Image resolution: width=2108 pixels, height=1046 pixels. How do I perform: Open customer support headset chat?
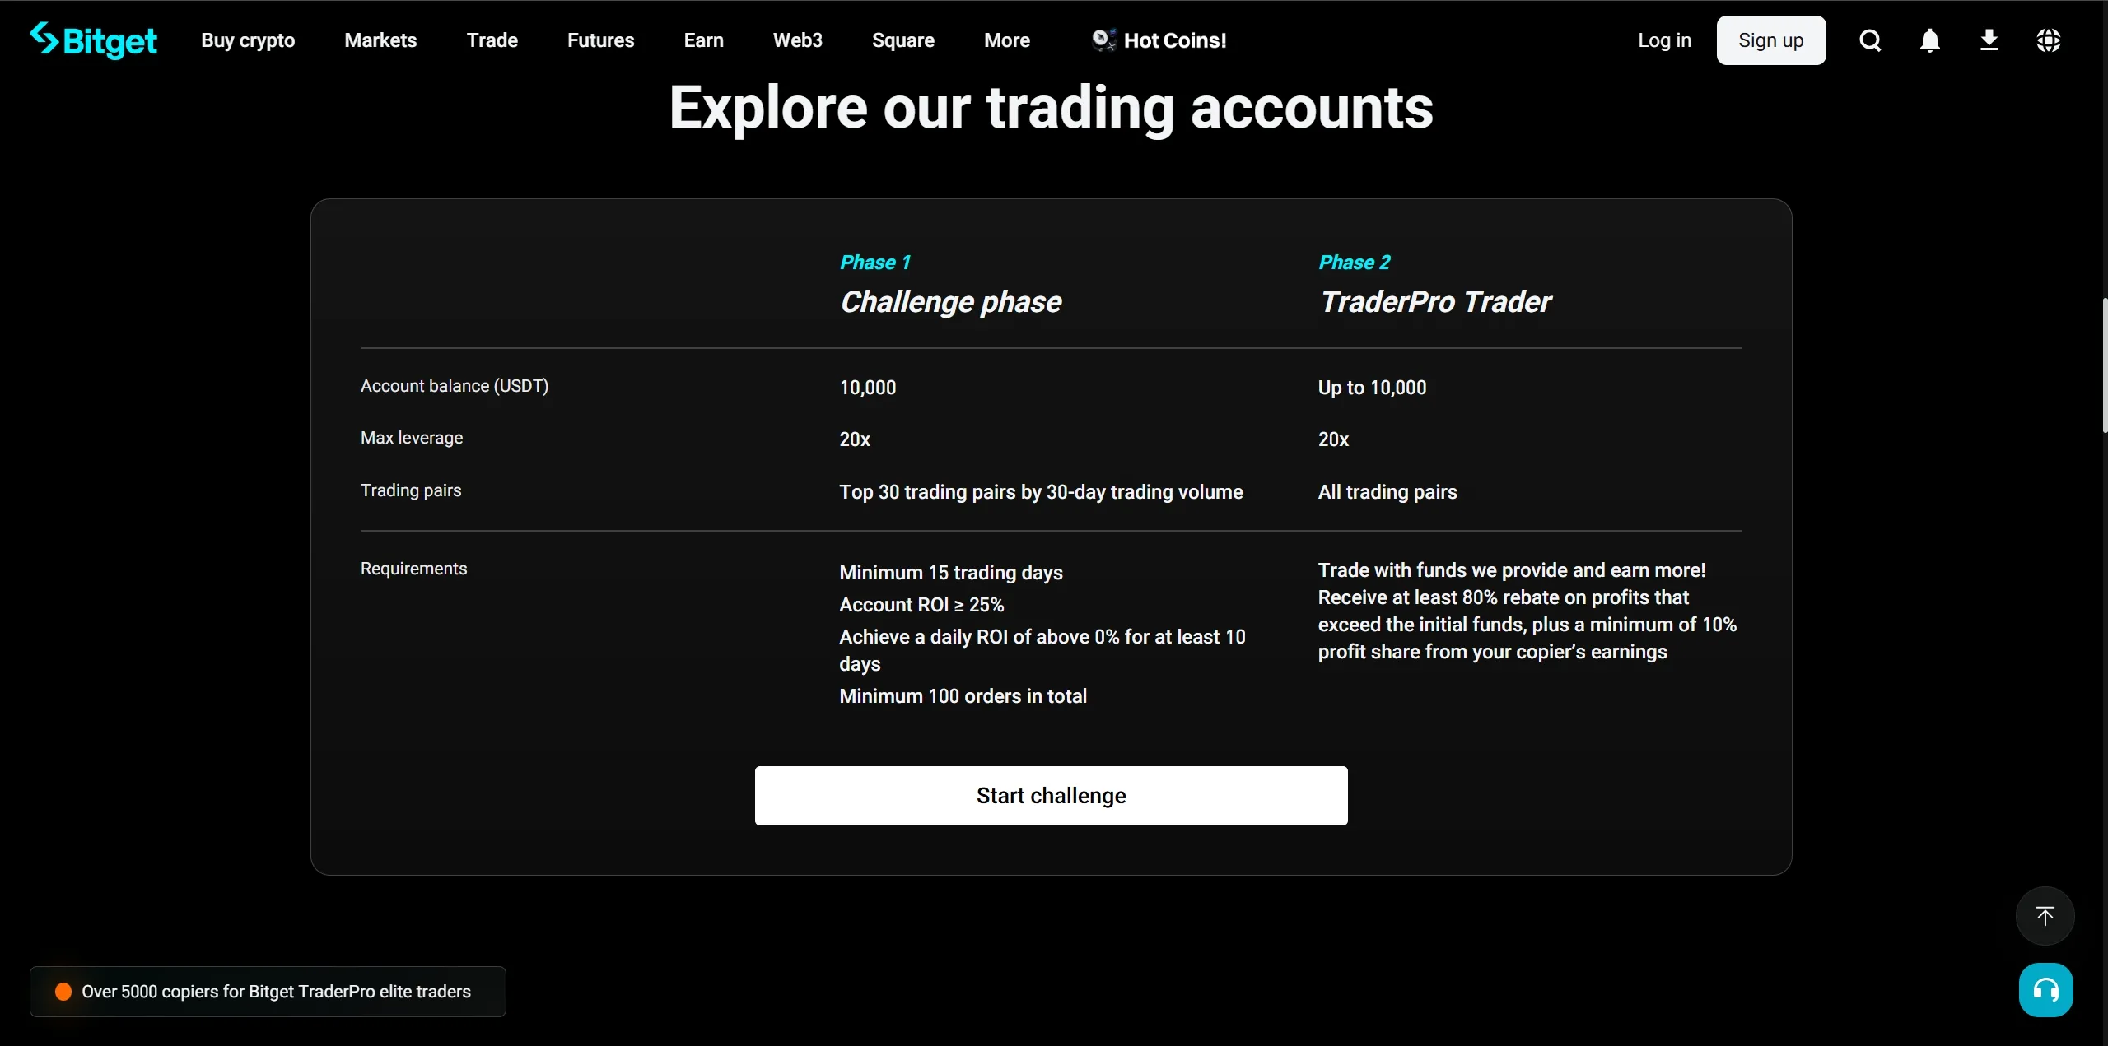[2045, 990]
